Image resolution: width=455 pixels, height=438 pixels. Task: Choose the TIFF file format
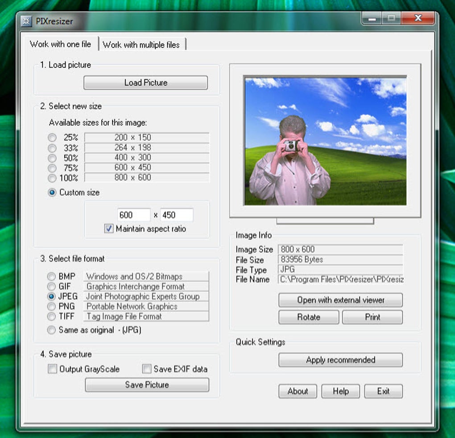[x=51, y=316]
